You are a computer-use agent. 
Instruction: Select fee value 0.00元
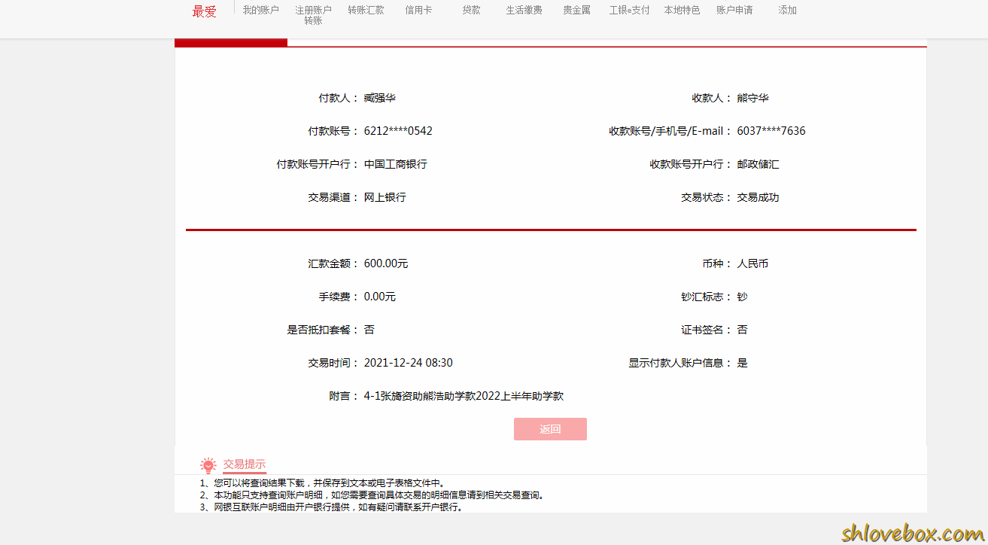[380, 297]
